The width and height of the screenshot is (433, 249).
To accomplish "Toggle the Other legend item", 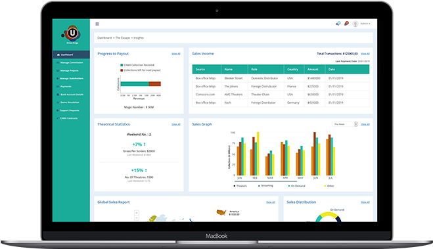I will 329,186.
